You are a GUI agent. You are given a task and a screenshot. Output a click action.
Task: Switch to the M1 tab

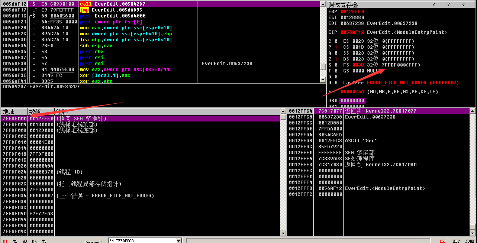5,241
